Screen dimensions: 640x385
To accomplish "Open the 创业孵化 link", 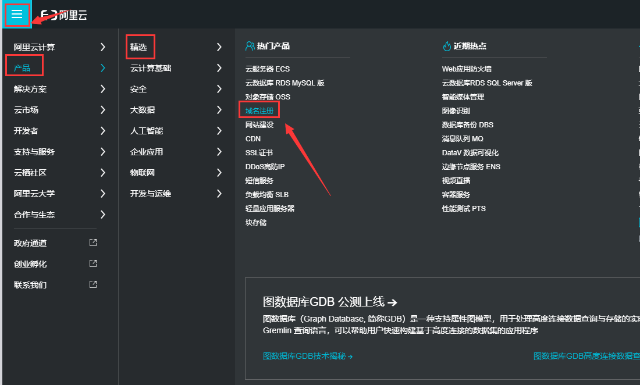I will click(30, 264).
